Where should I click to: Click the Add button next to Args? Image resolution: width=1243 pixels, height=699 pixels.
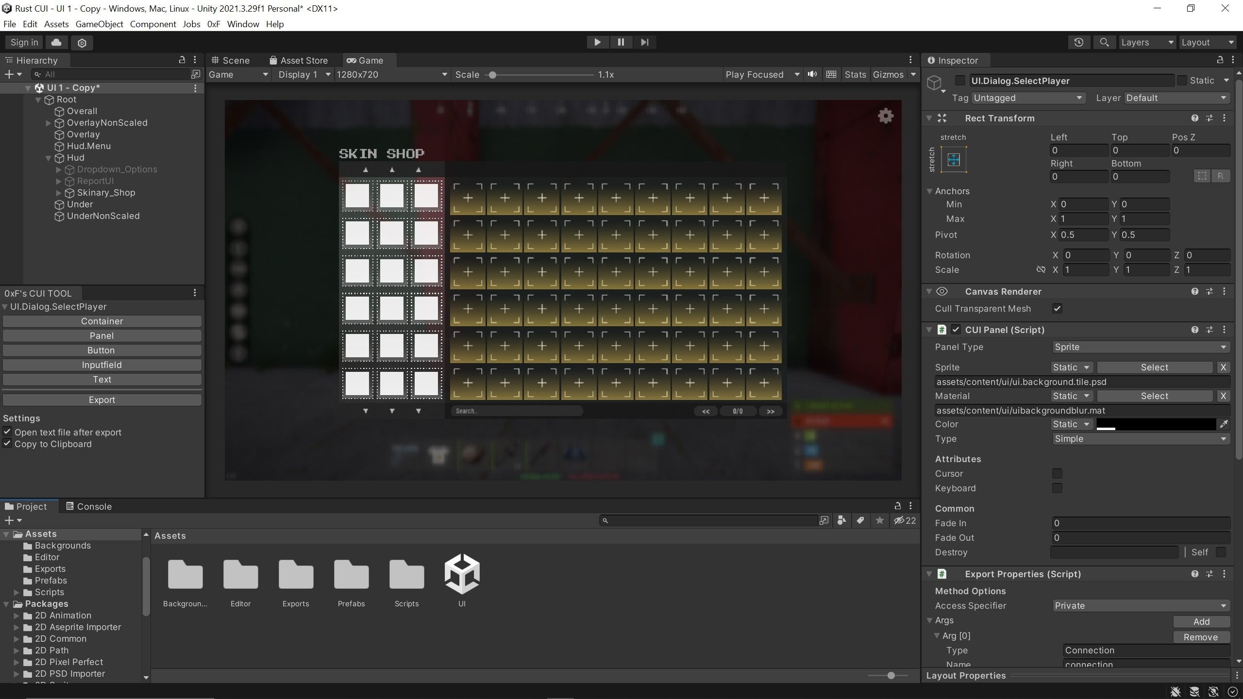(x=1201, y=622)
